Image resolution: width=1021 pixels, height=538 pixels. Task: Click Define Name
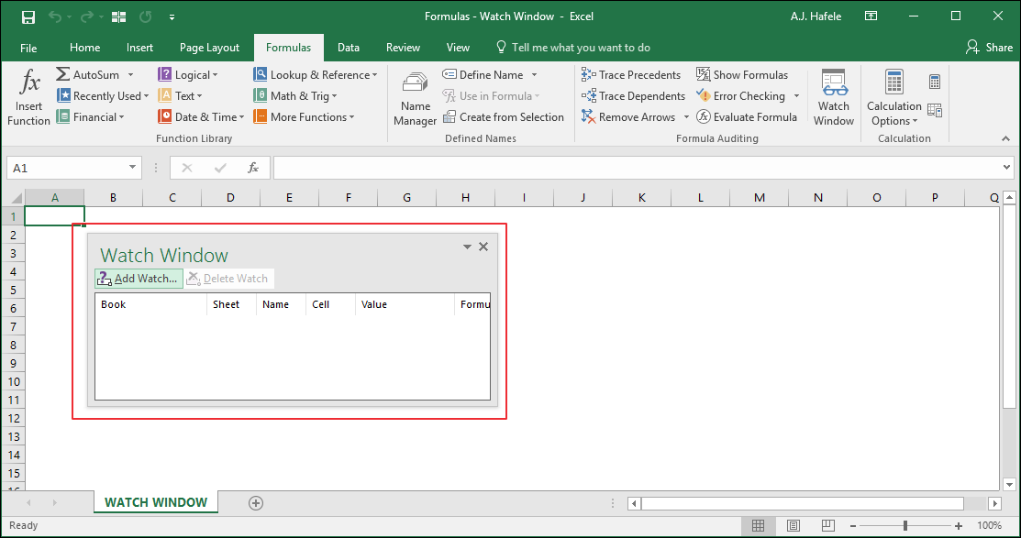[x=483, y=75]
